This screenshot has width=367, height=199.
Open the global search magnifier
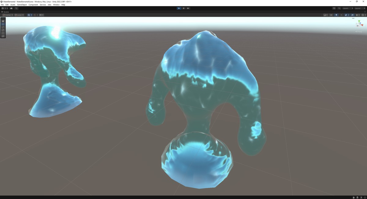tap(339, 8)
